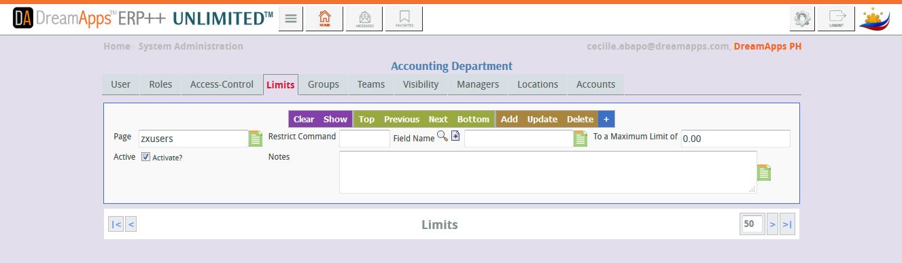The image size is (902, 263).
Task: Click the DreamApps DA logo
Action: pos(23,18)
